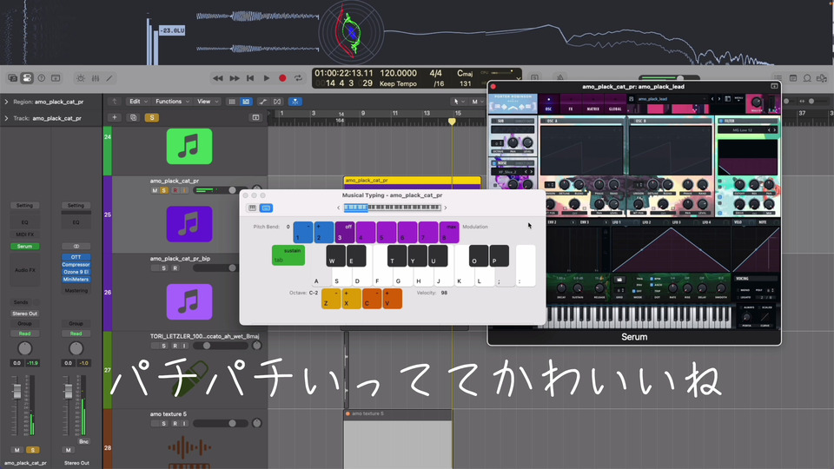Toggle Cycle mode button
This screenshot has width=834, height=469.
(298, 78)
